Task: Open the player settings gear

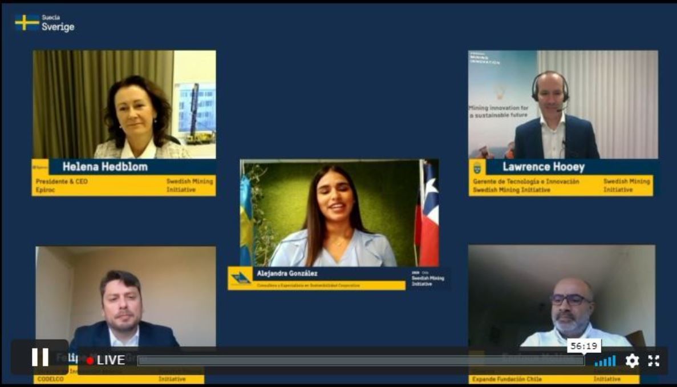Action: click(x=632, y=361)
